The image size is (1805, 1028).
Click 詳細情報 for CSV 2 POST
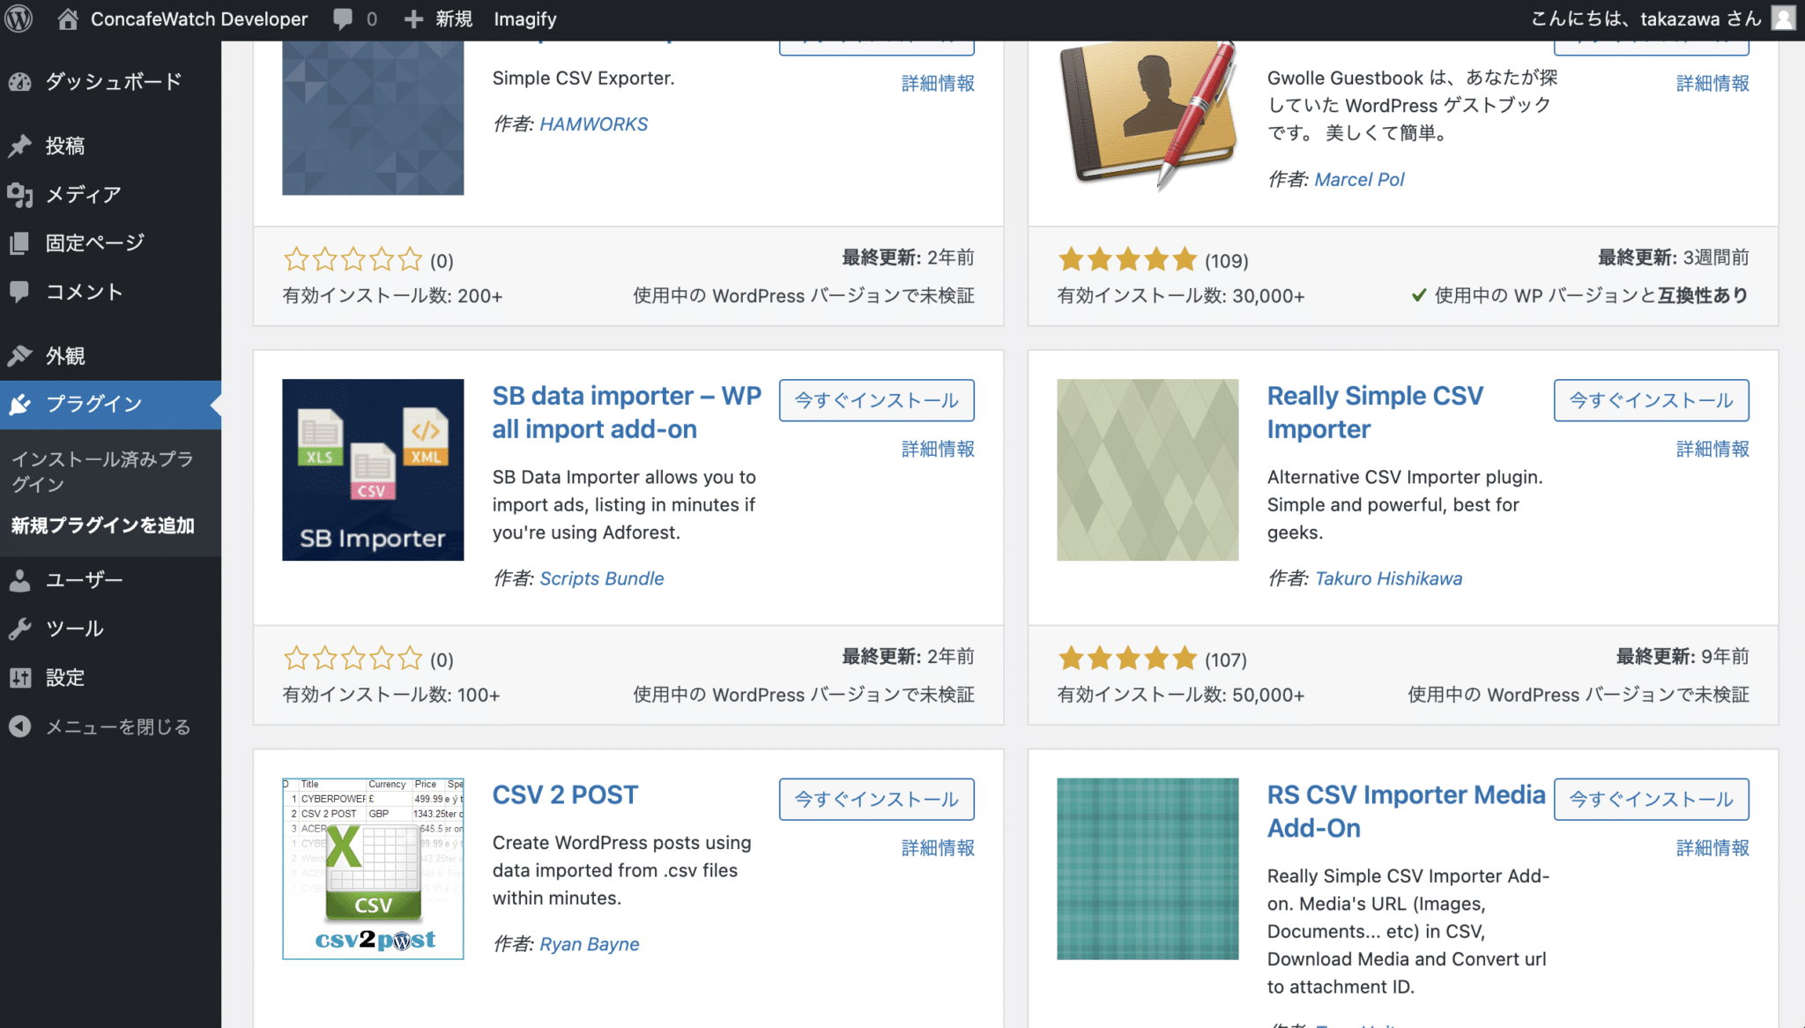[x=937, y=848]
